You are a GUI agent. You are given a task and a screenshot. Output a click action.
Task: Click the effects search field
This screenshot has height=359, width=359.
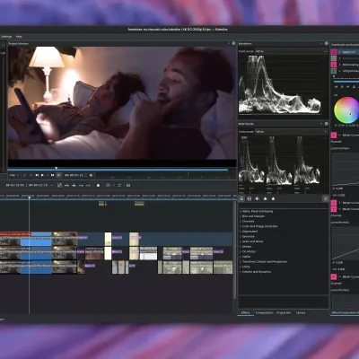[x=284, y=206]
